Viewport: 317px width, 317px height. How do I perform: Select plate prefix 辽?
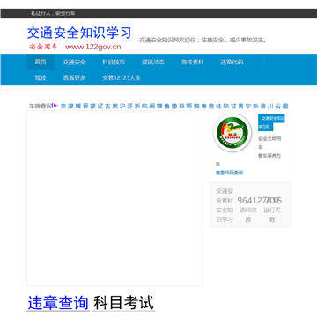(x=100, y=106)
